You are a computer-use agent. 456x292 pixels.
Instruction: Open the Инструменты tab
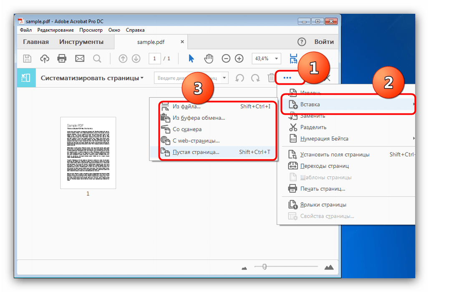pos(81,42)
